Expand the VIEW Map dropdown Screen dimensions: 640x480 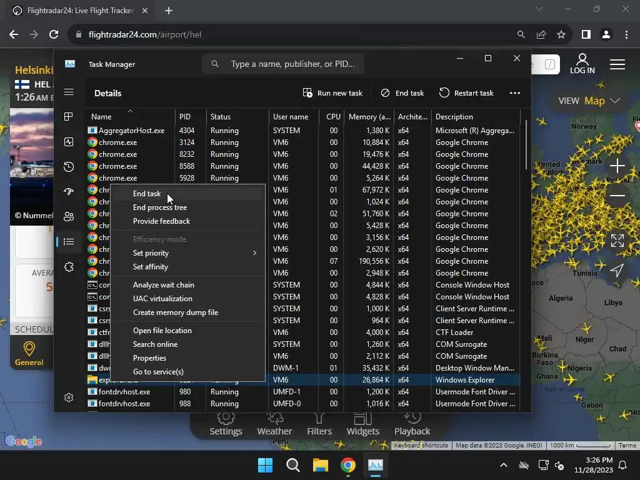[x=589, y=101]
